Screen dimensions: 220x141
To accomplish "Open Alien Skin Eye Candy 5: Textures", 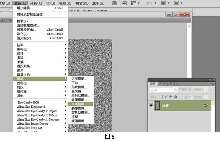I will [x=40, y=119].
